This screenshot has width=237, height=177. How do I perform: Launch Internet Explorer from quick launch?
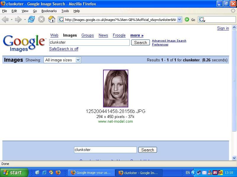pyautogui.click(x=44, y=173)
